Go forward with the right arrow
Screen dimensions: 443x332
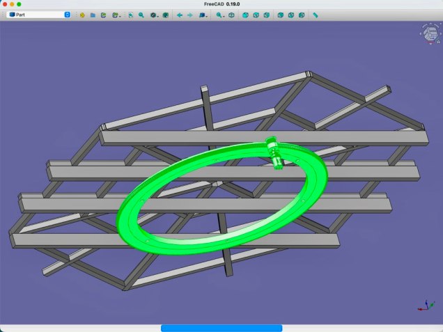coord(189,15)
